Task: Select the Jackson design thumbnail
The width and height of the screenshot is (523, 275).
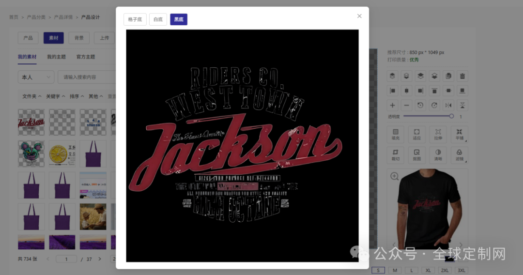Action: point(31,122)
